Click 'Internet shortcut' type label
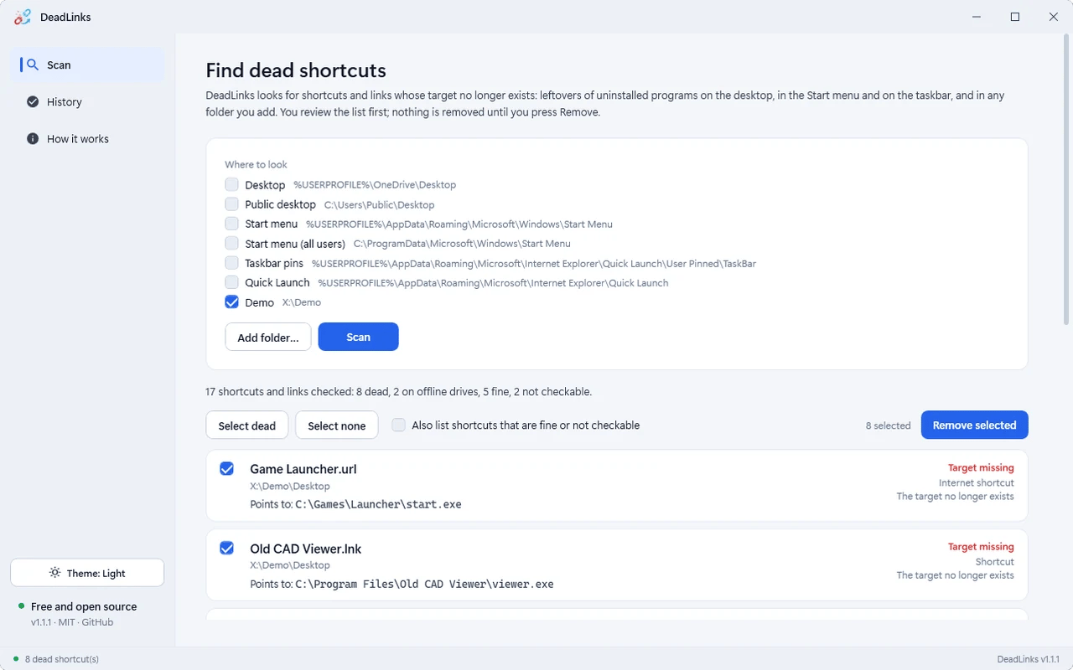This screenshot has height=670, width=1073. (977, 482)
